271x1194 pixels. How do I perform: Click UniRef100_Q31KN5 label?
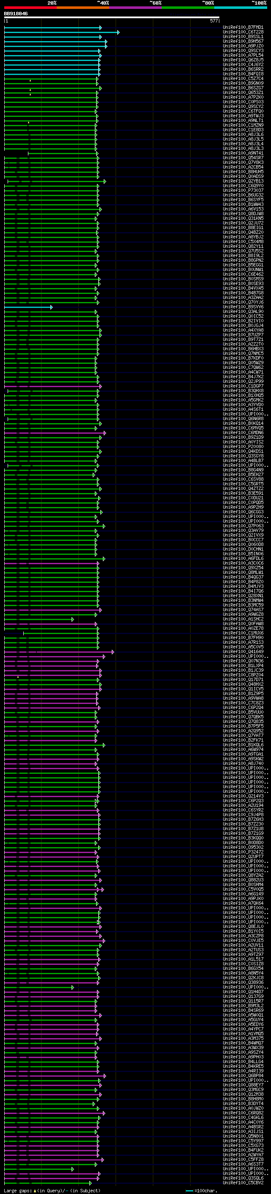pos(243,218)
